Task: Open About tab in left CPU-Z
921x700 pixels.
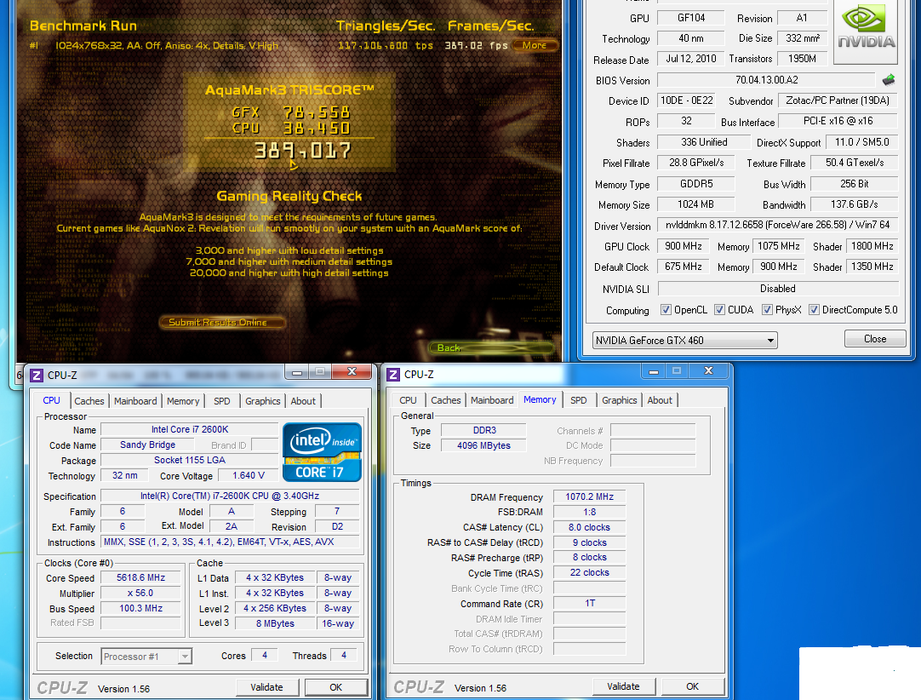Action: point(303,401)
